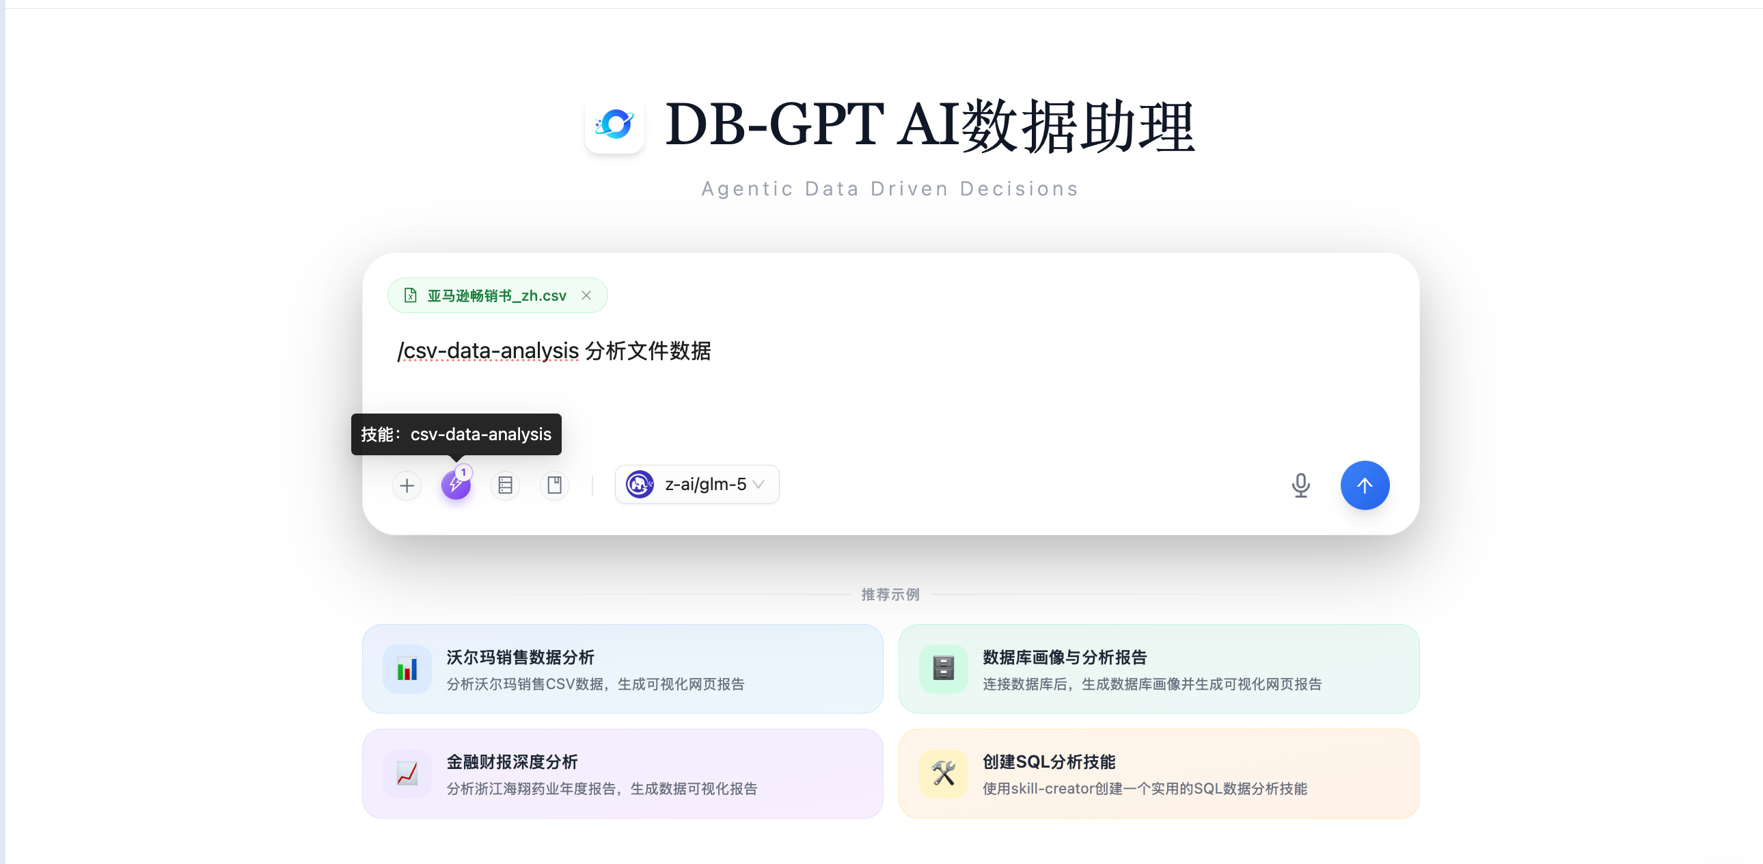Open the database connection icon
The height and width of the screenshot is (864, 1763).
(505, 485)
